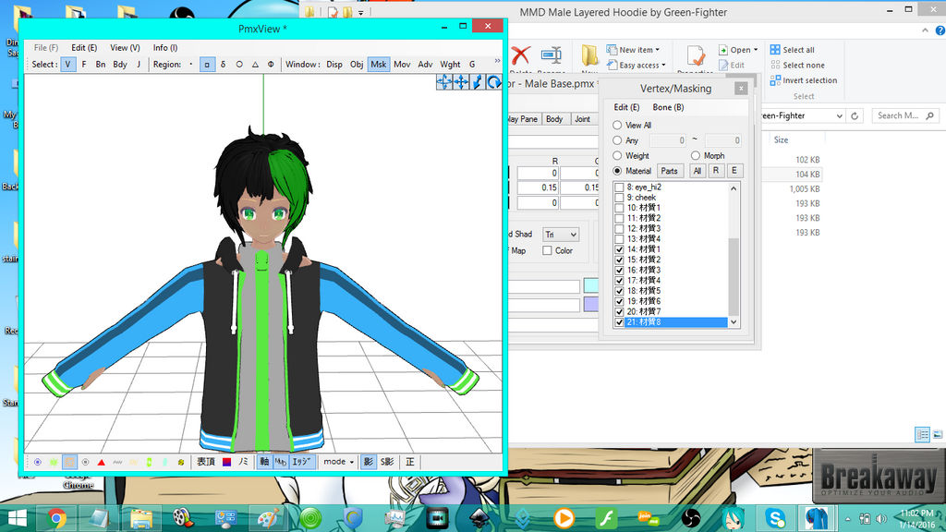Click the viewport blue diagonal arrow icon
Viewport: 946px width, 532px height.
point(478,82)
